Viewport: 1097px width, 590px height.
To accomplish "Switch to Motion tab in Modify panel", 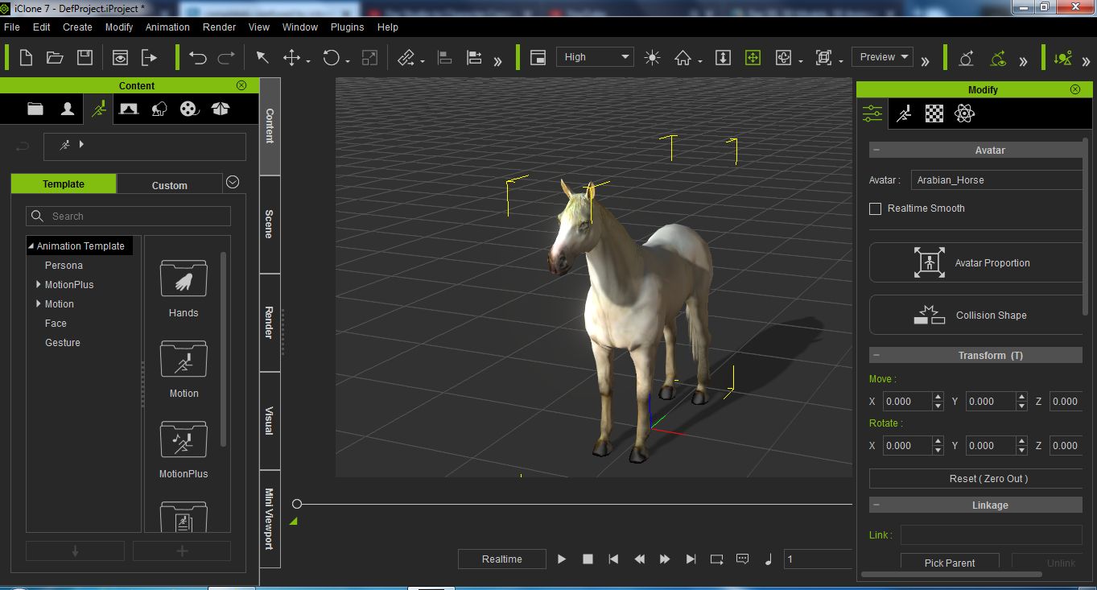I will click(904, 113).
